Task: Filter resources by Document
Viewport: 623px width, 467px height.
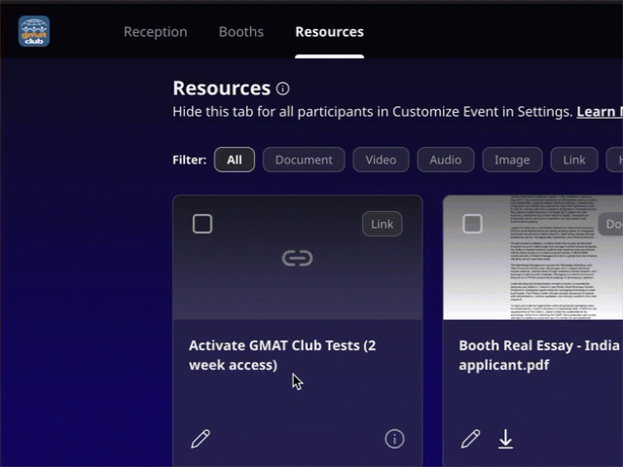Action: (304, 160)
